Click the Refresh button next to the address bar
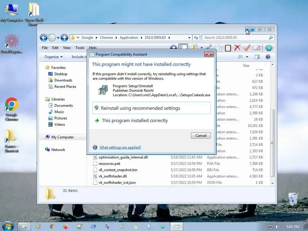 196,38
